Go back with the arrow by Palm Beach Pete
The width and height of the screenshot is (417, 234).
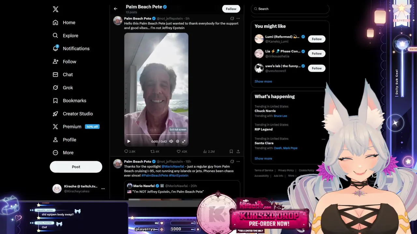(x=115, y=9)
